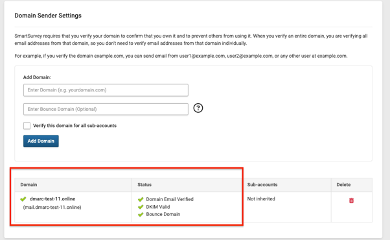Click the red trash delete icon

click(351, 200)
